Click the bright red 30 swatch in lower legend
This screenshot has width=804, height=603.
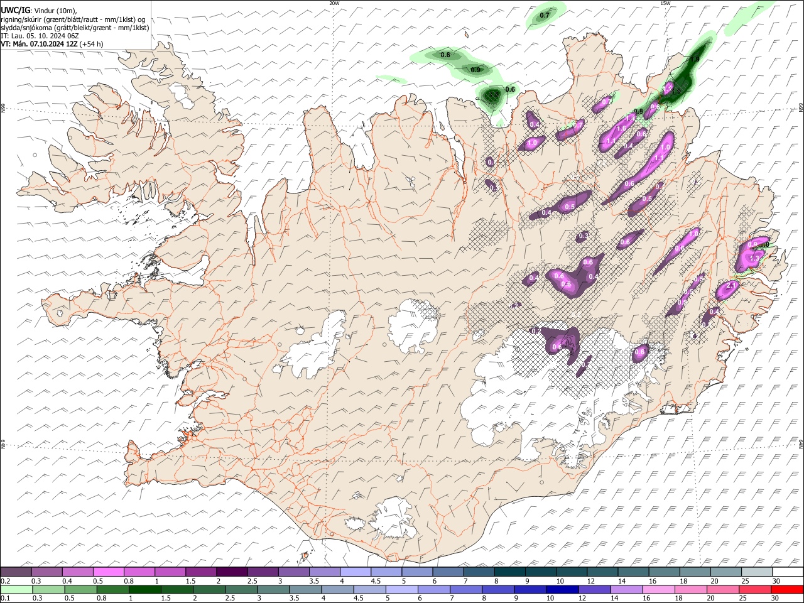pos(787,589)
